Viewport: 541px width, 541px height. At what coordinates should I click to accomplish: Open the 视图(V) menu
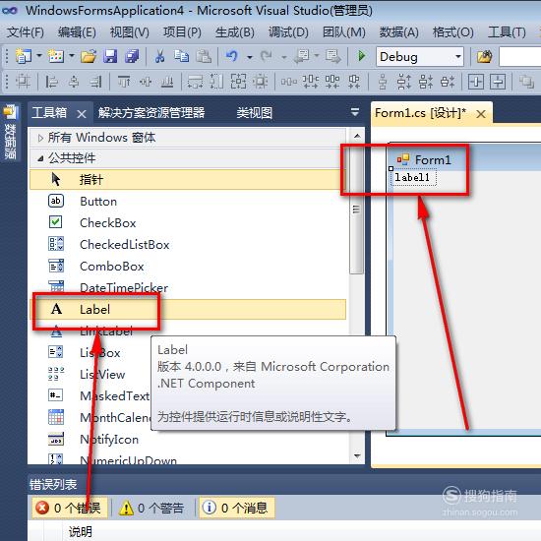click(x=130, y=32)
